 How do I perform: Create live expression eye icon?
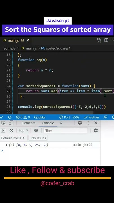tap(36, 131)
